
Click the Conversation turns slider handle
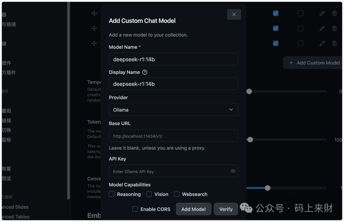coord(267,188)
